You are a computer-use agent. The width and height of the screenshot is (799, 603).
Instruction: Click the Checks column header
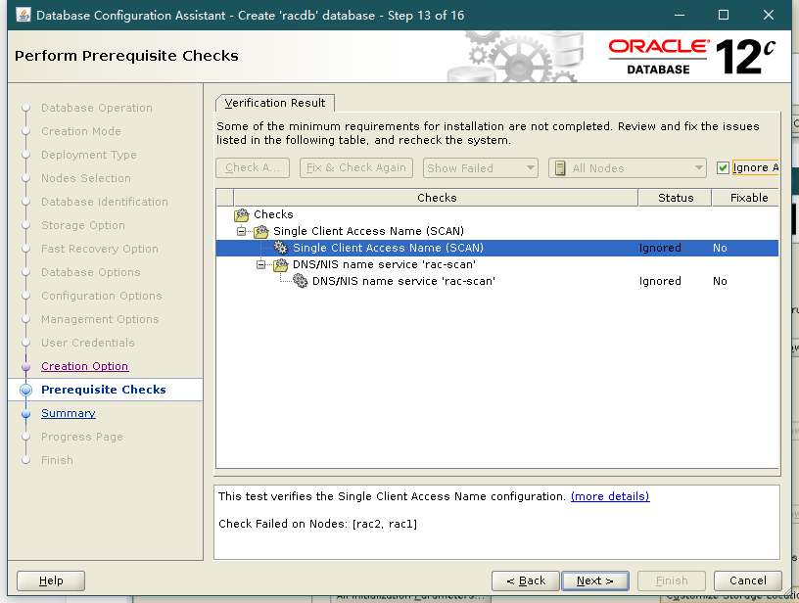436,198
